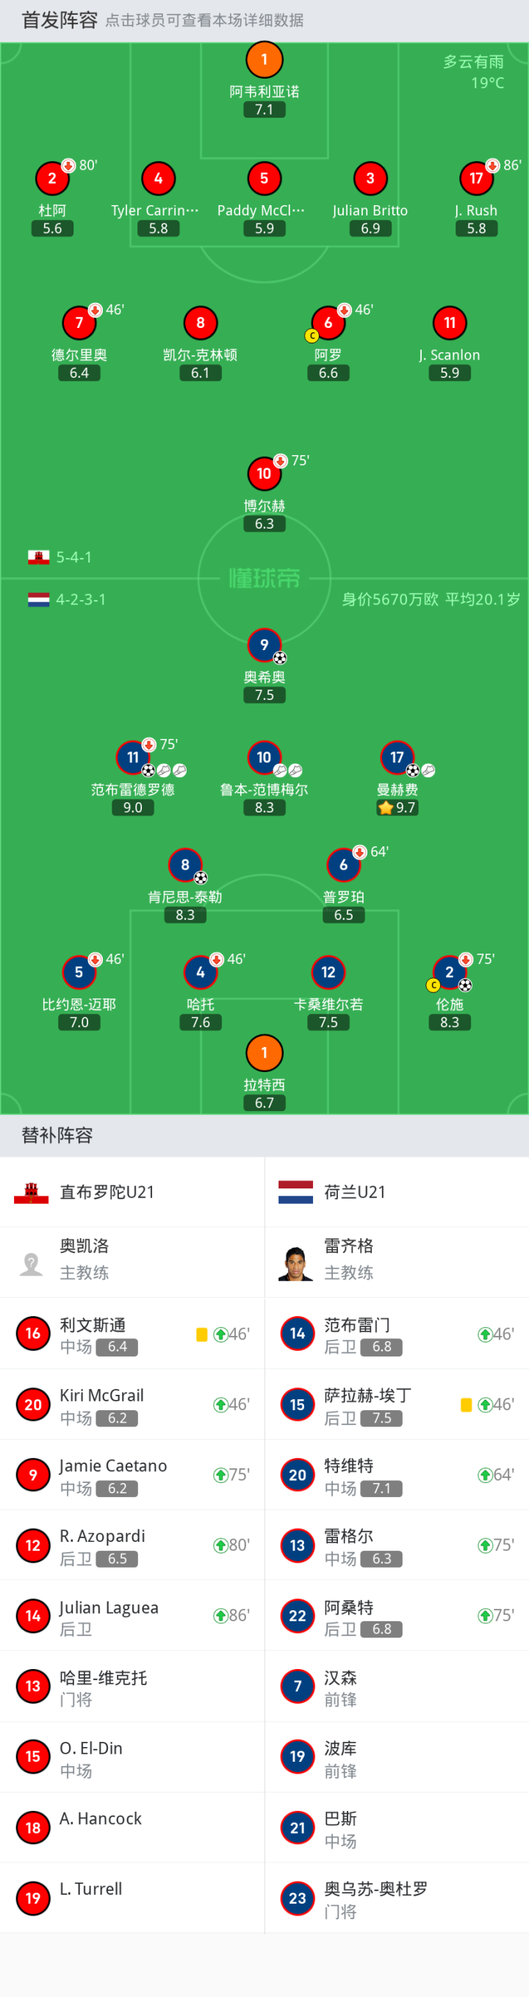
Task: View 曼赫费 9.7 star rating badge
Action: 397,808
